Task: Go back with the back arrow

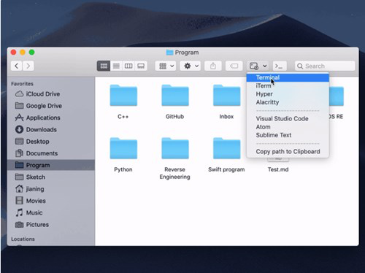Action: point(16,66)
